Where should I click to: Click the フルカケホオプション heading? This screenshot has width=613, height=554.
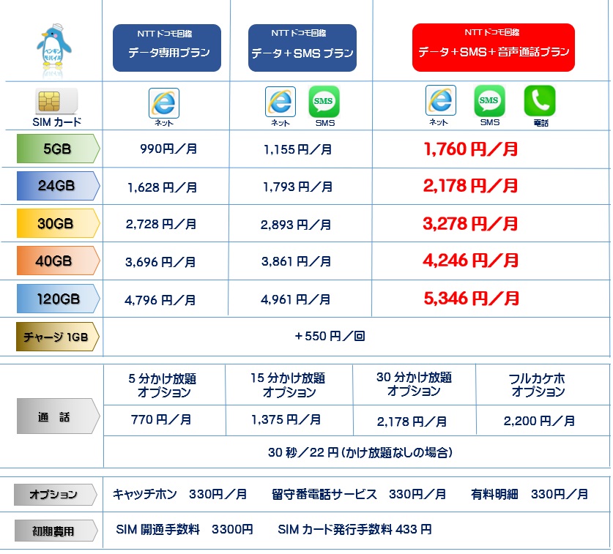(x=537, y=385)
